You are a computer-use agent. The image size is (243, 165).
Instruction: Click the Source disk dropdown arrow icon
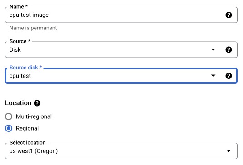213,76
